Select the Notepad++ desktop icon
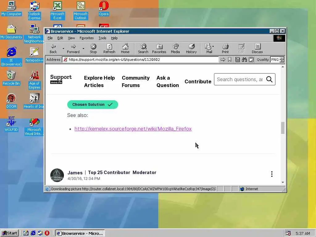316x237 pixels. (x=34, y=55)
